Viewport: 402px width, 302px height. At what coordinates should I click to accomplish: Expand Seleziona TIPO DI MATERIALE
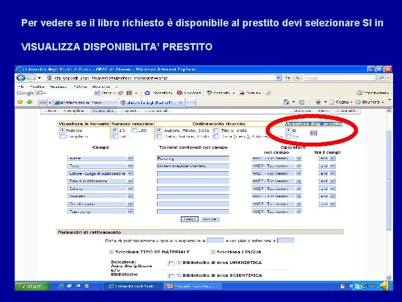[x=149, y=252]
